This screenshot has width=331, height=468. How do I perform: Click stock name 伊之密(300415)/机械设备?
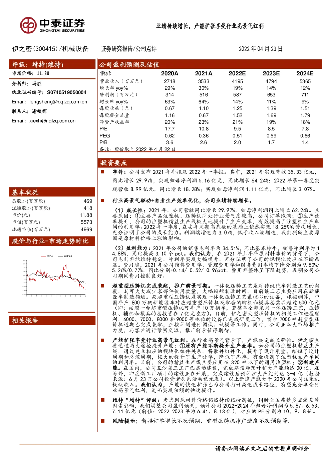pyautogui.click(x=50, y=49)
